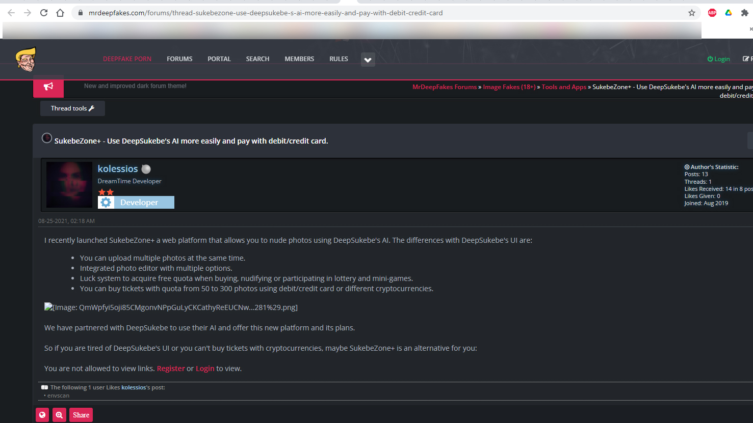Click the browser forward arrow
Image resolution: width=753 pixels, height=423 pixels.
coord(28,13)
